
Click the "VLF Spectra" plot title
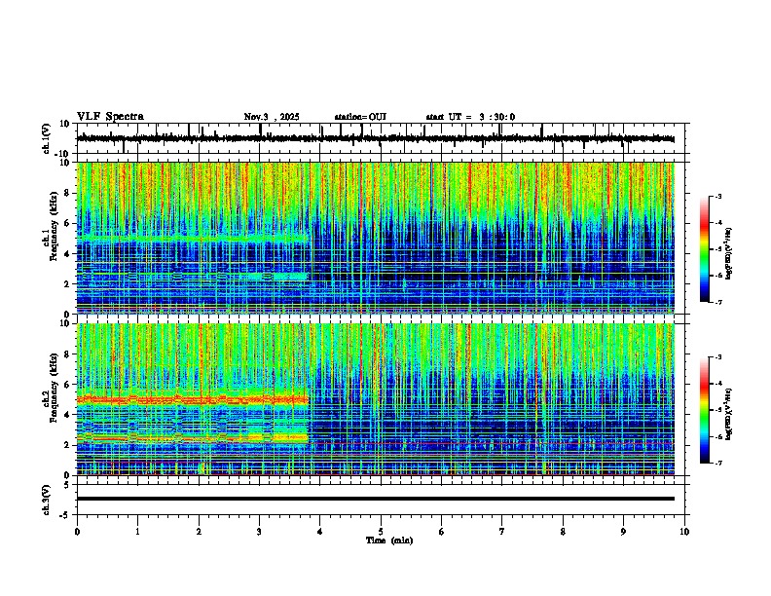110,117
